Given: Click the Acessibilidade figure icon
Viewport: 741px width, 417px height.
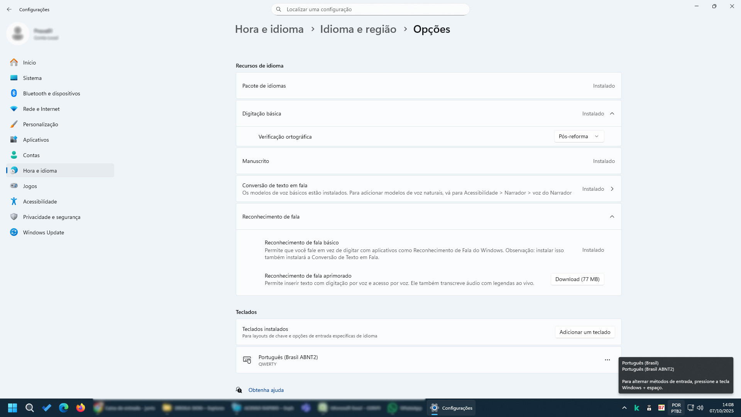Looking at the screenshot, I should tap(14, 202).
